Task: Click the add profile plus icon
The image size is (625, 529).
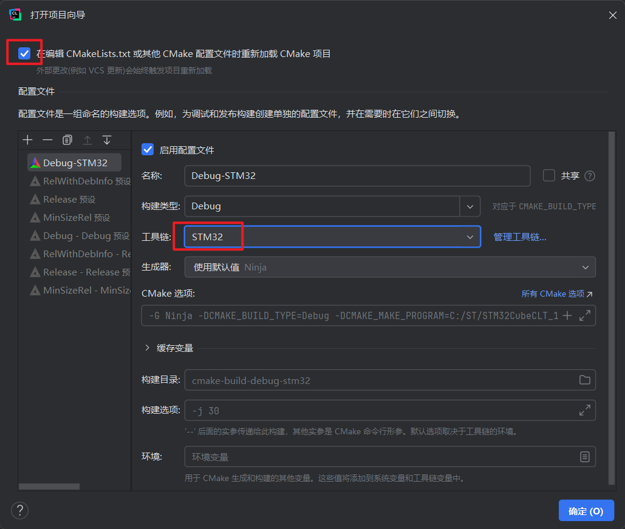Action: pyautogui.click(x=27, y=140)
